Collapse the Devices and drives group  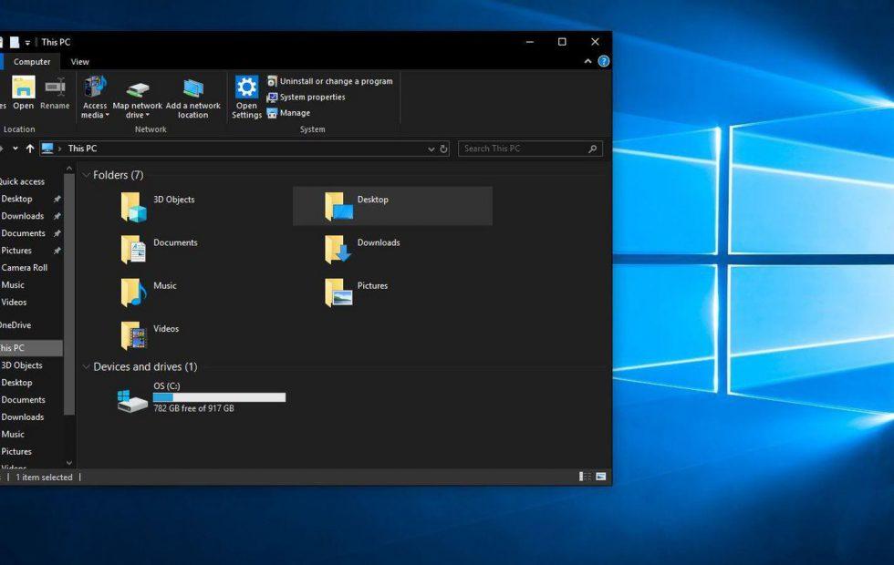coord(88,366)
